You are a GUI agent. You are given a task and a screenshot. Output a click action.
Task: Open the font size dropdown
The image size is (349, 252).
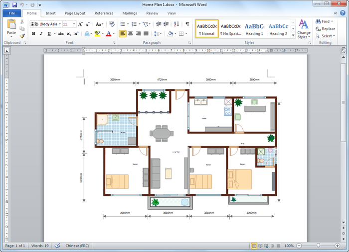coord(73,24)
